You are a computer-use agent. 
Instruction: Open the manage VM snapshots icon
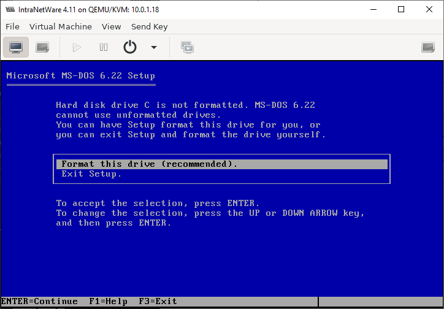[x=187, y=47]
